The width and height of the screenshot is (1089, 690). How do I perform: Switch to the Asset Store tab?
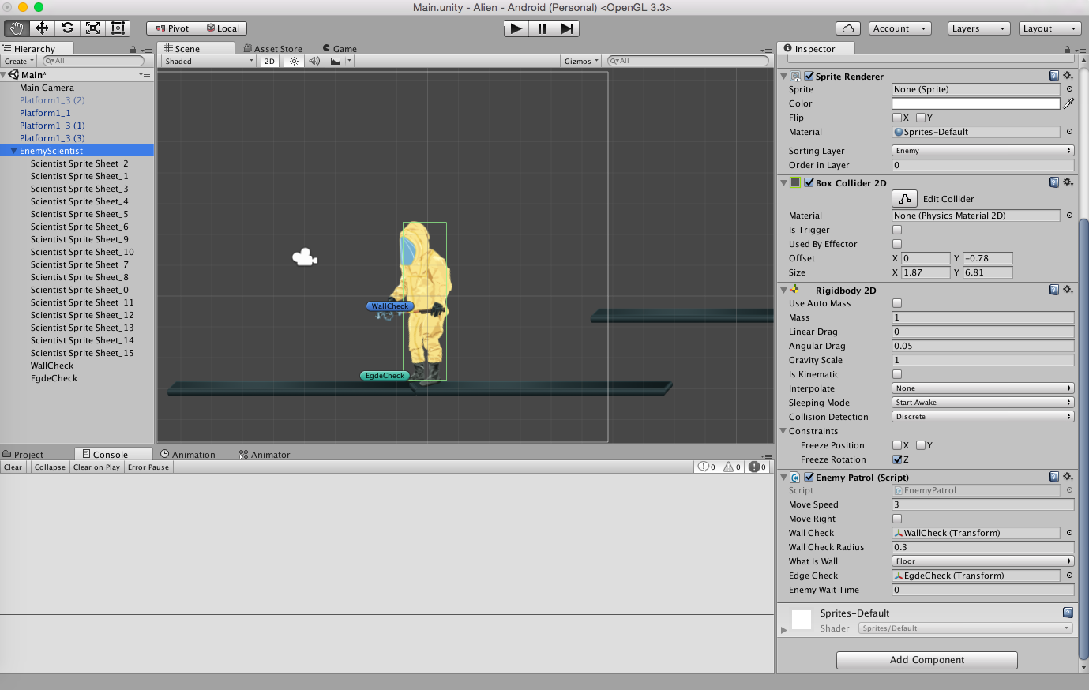(x=273, y=49)
